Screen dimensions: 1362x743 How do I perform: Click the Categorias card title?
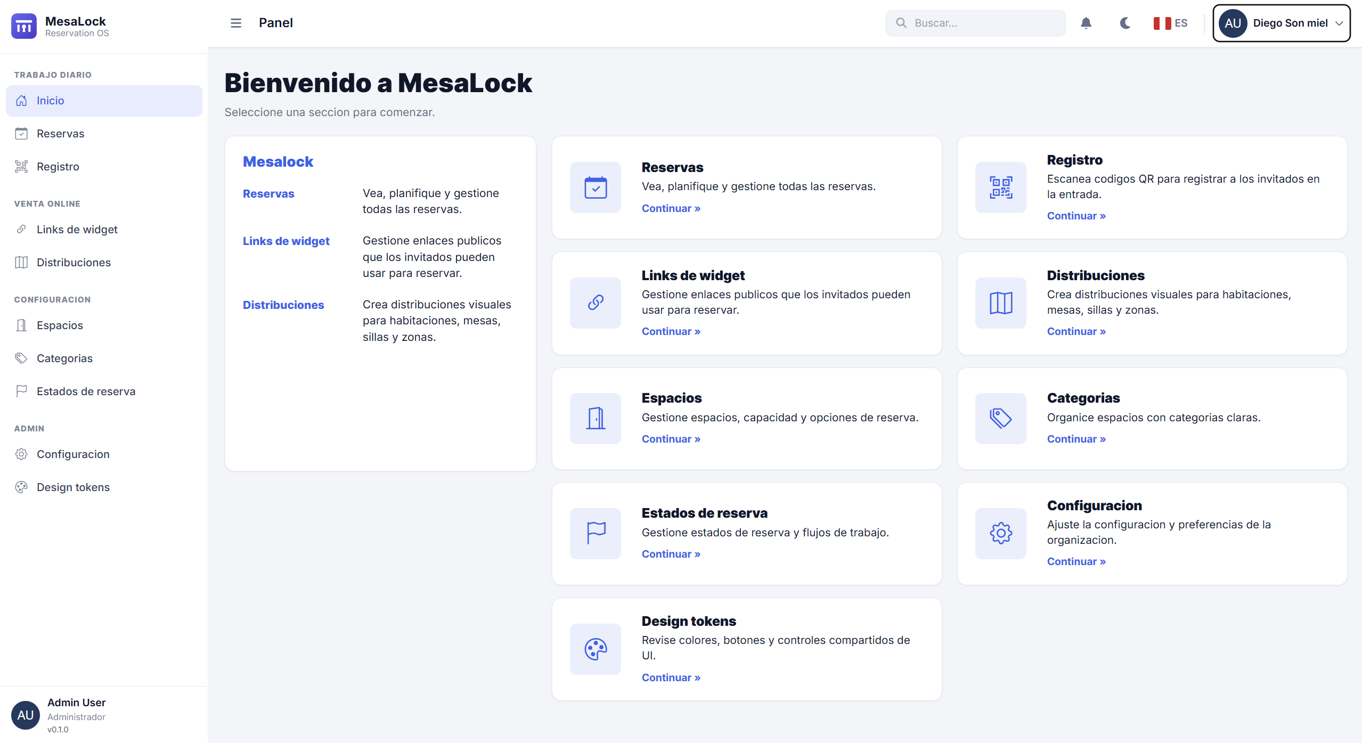click(x=1083, y=398)
